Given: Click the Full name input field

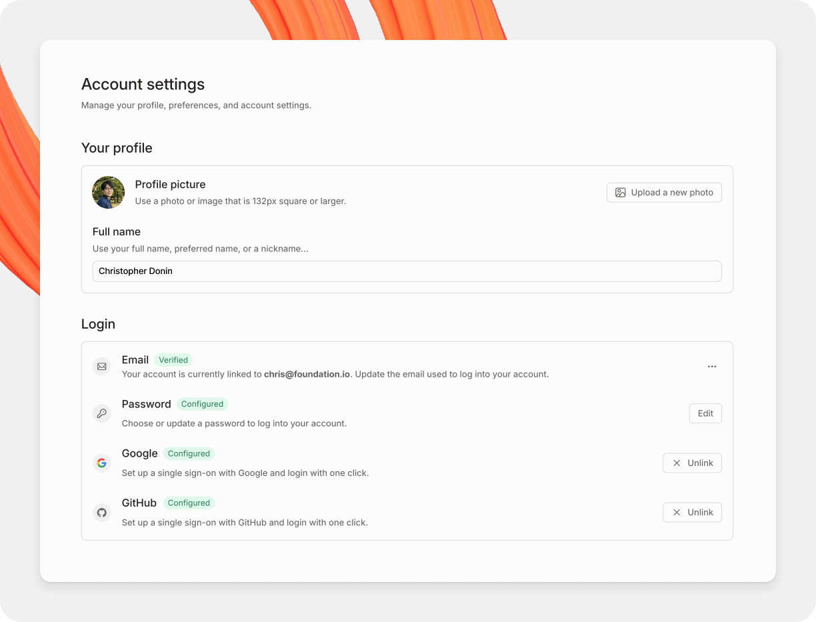Looking at the screenshot, I should pyautogui.click(x=407, y=271).
